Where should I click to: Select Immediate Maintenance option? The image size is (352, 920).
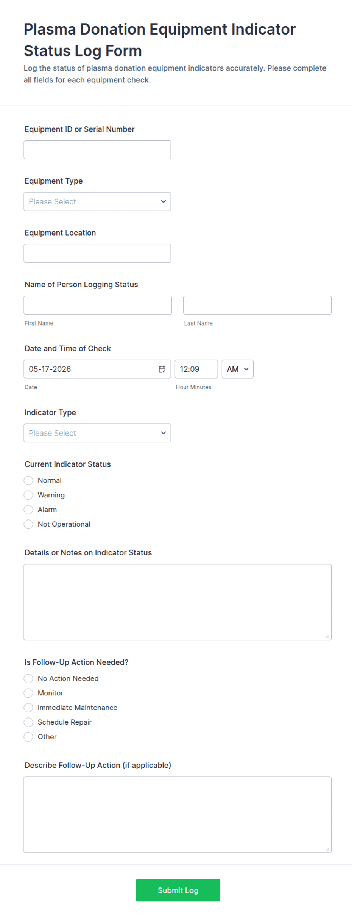(x=28, y=708)
